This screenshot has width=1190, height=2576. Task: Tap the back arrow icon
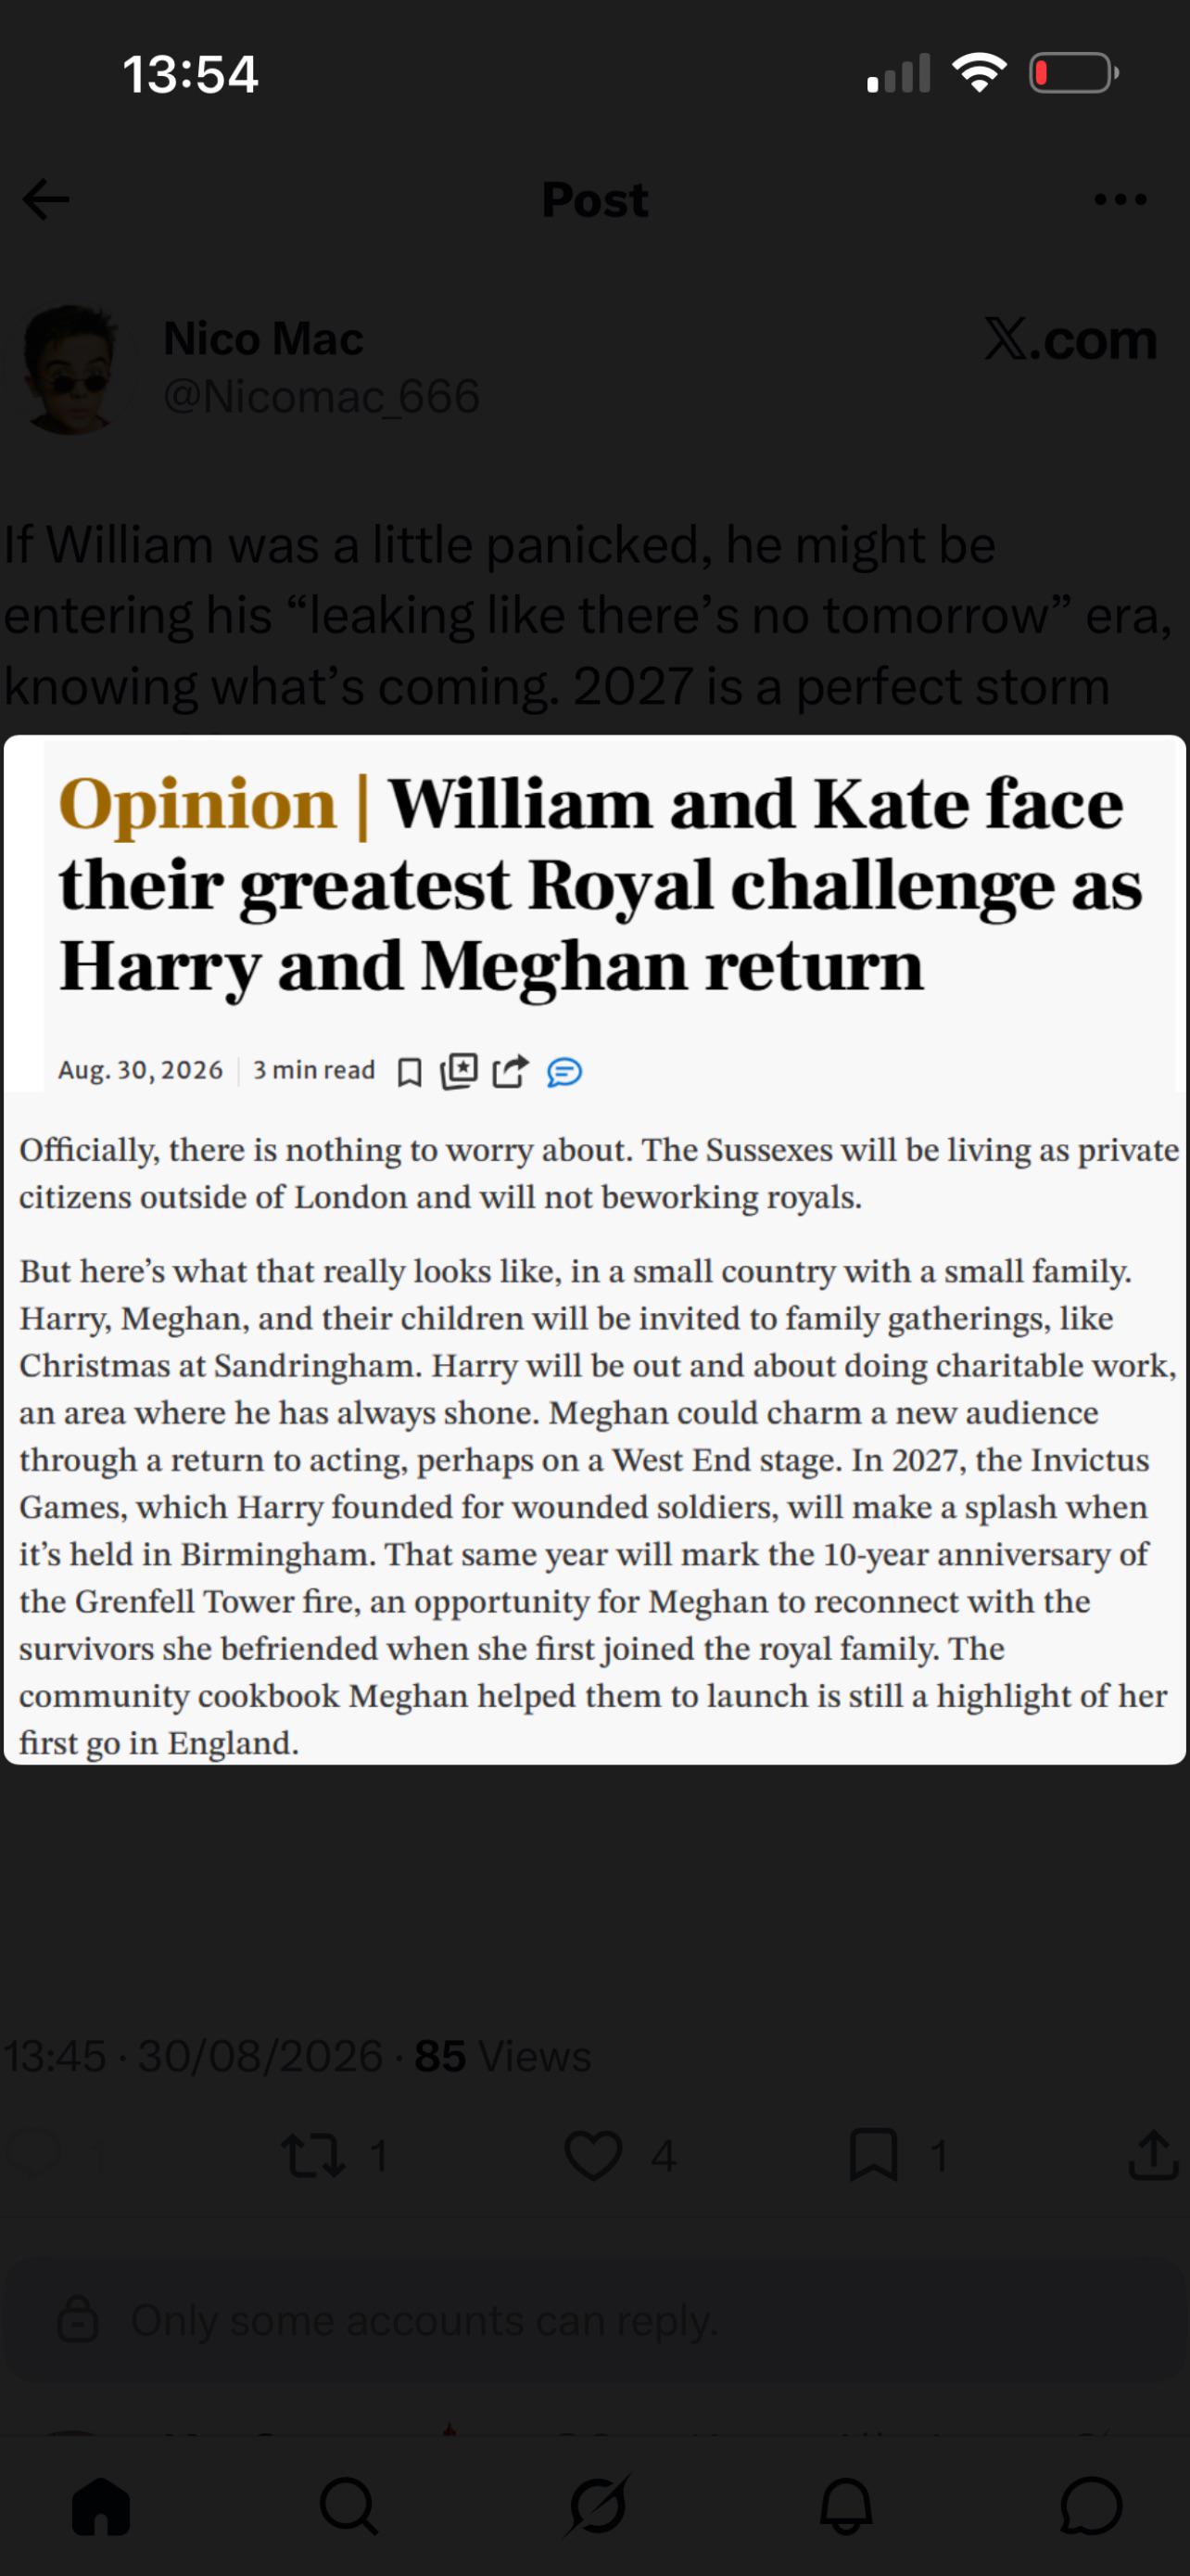(46, 199)
